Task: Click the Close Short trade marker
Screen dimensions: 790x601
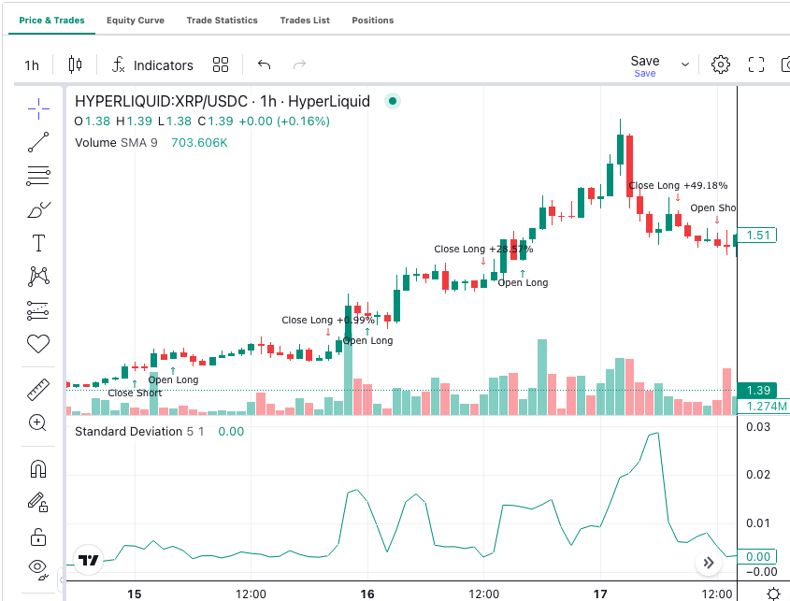Action: point(135,393)
